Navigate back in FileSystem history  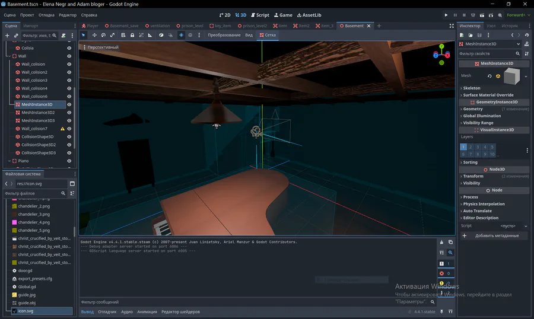point(6,183)
